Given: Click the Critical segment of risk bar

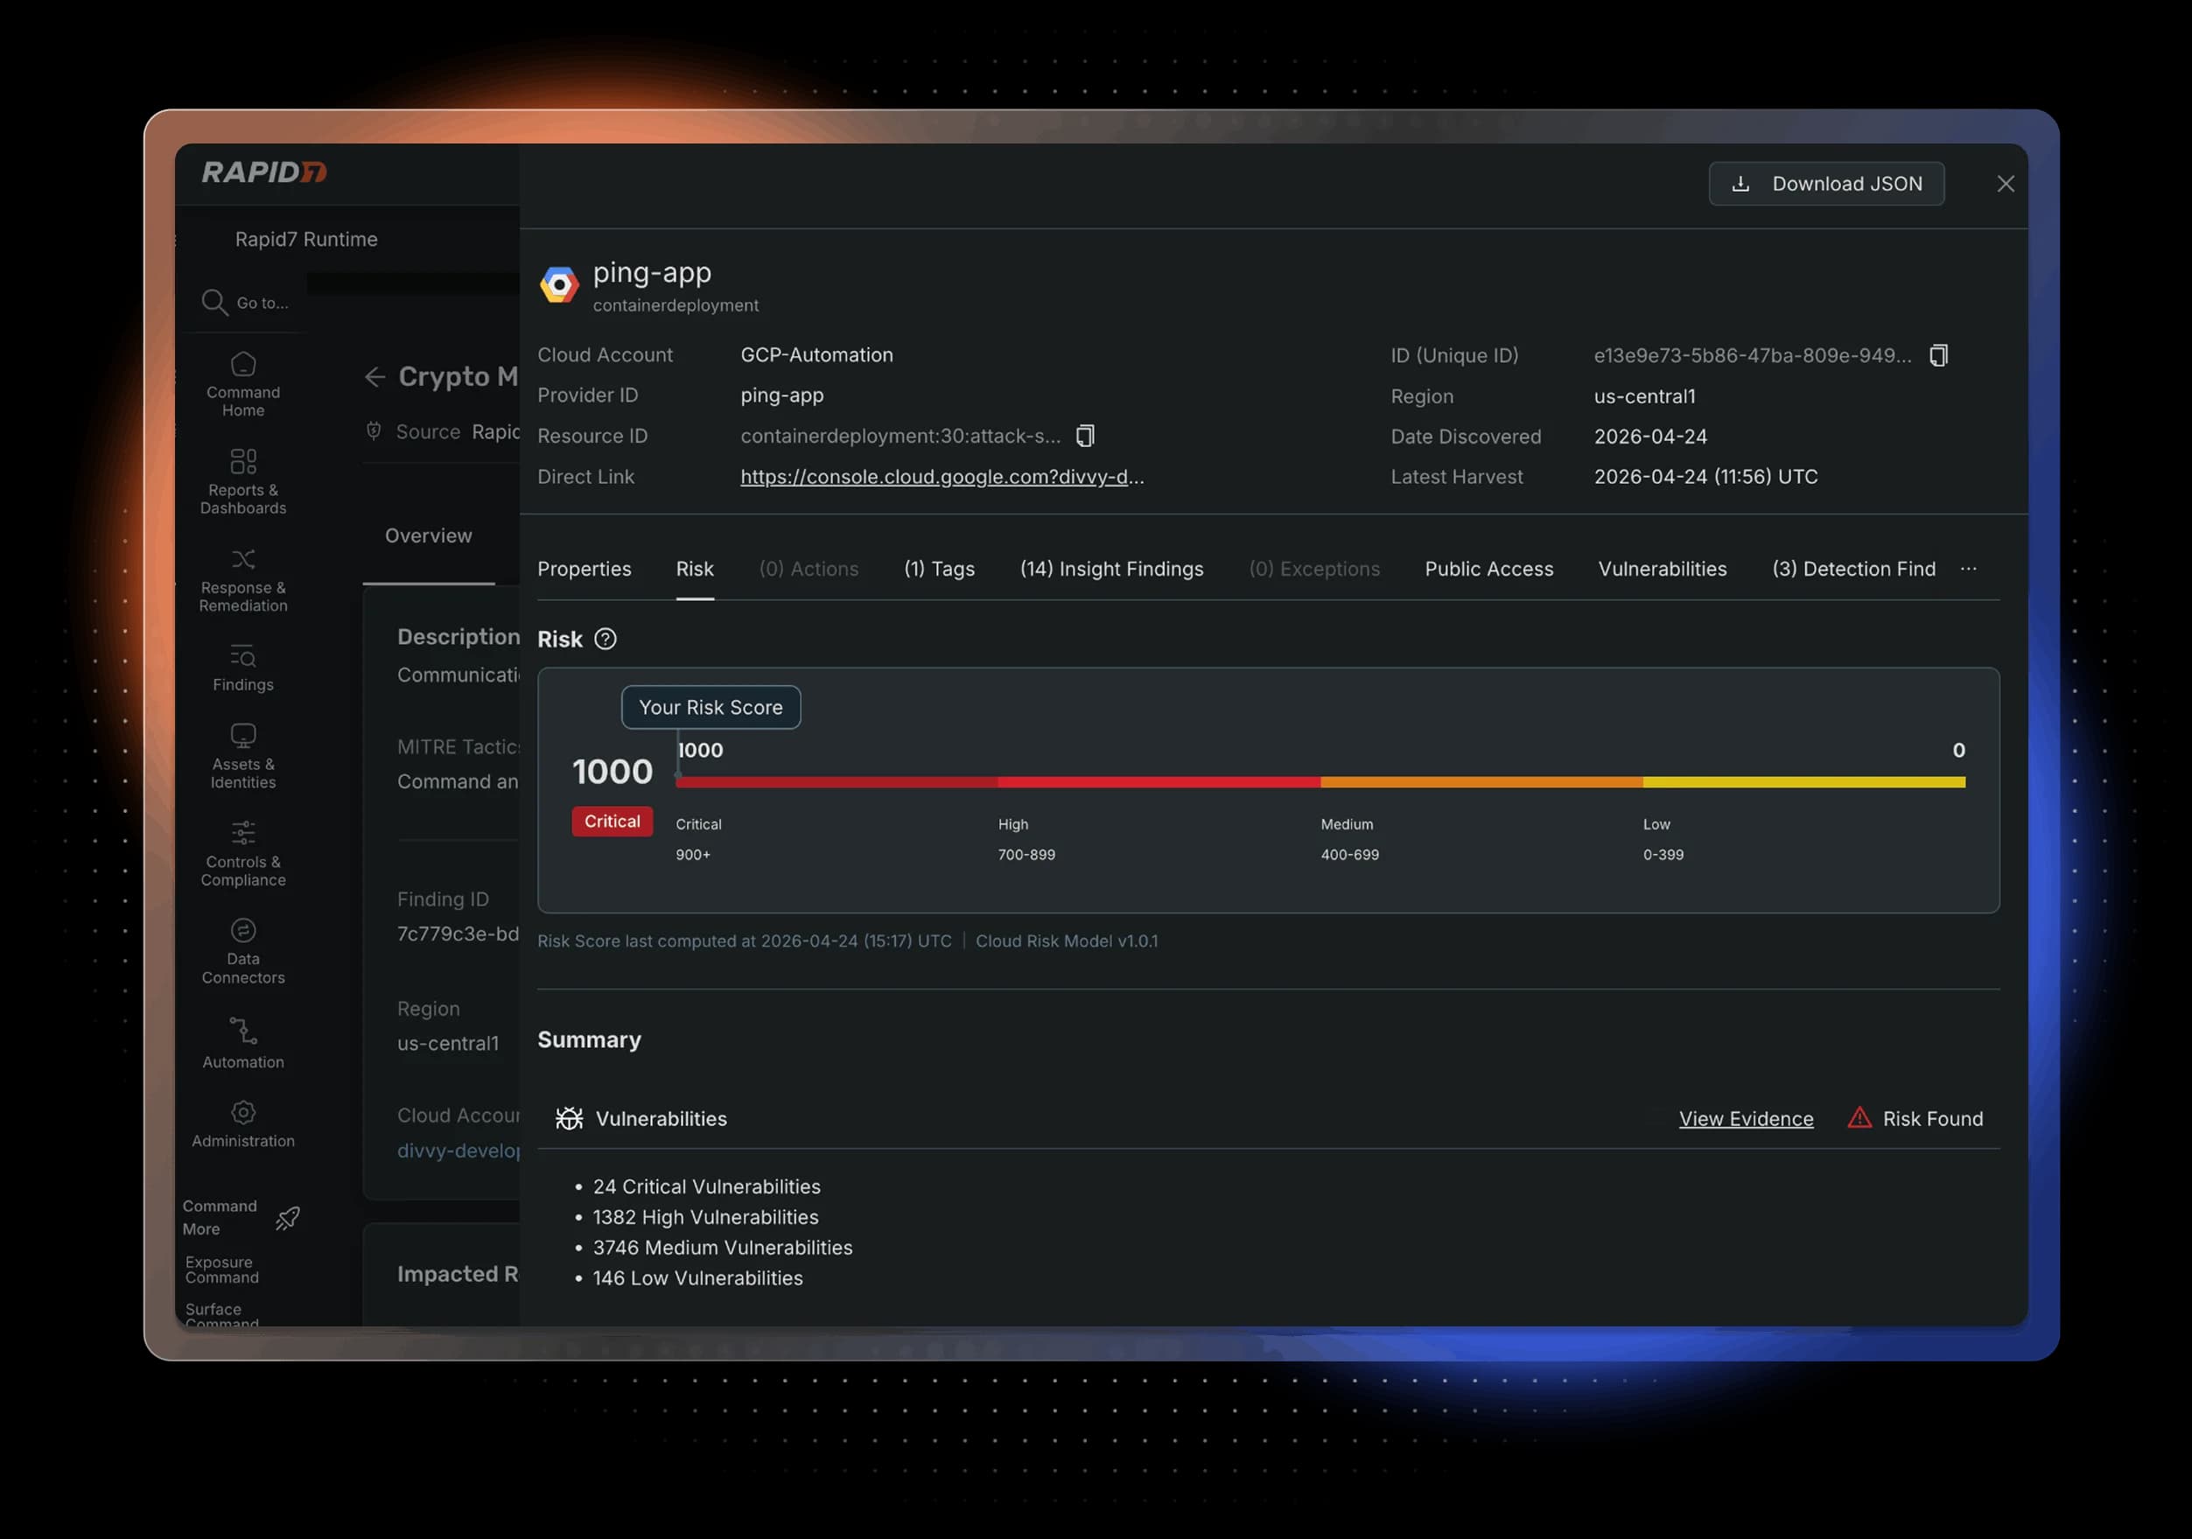Looking at the screenshot, I should (837, 782).
